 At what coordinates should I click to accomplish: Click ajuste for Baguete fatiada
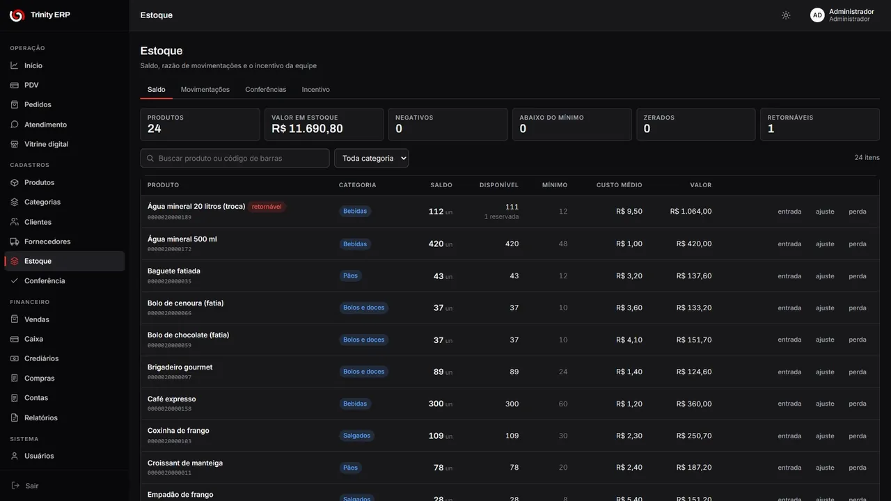click(x=825, y=276)
